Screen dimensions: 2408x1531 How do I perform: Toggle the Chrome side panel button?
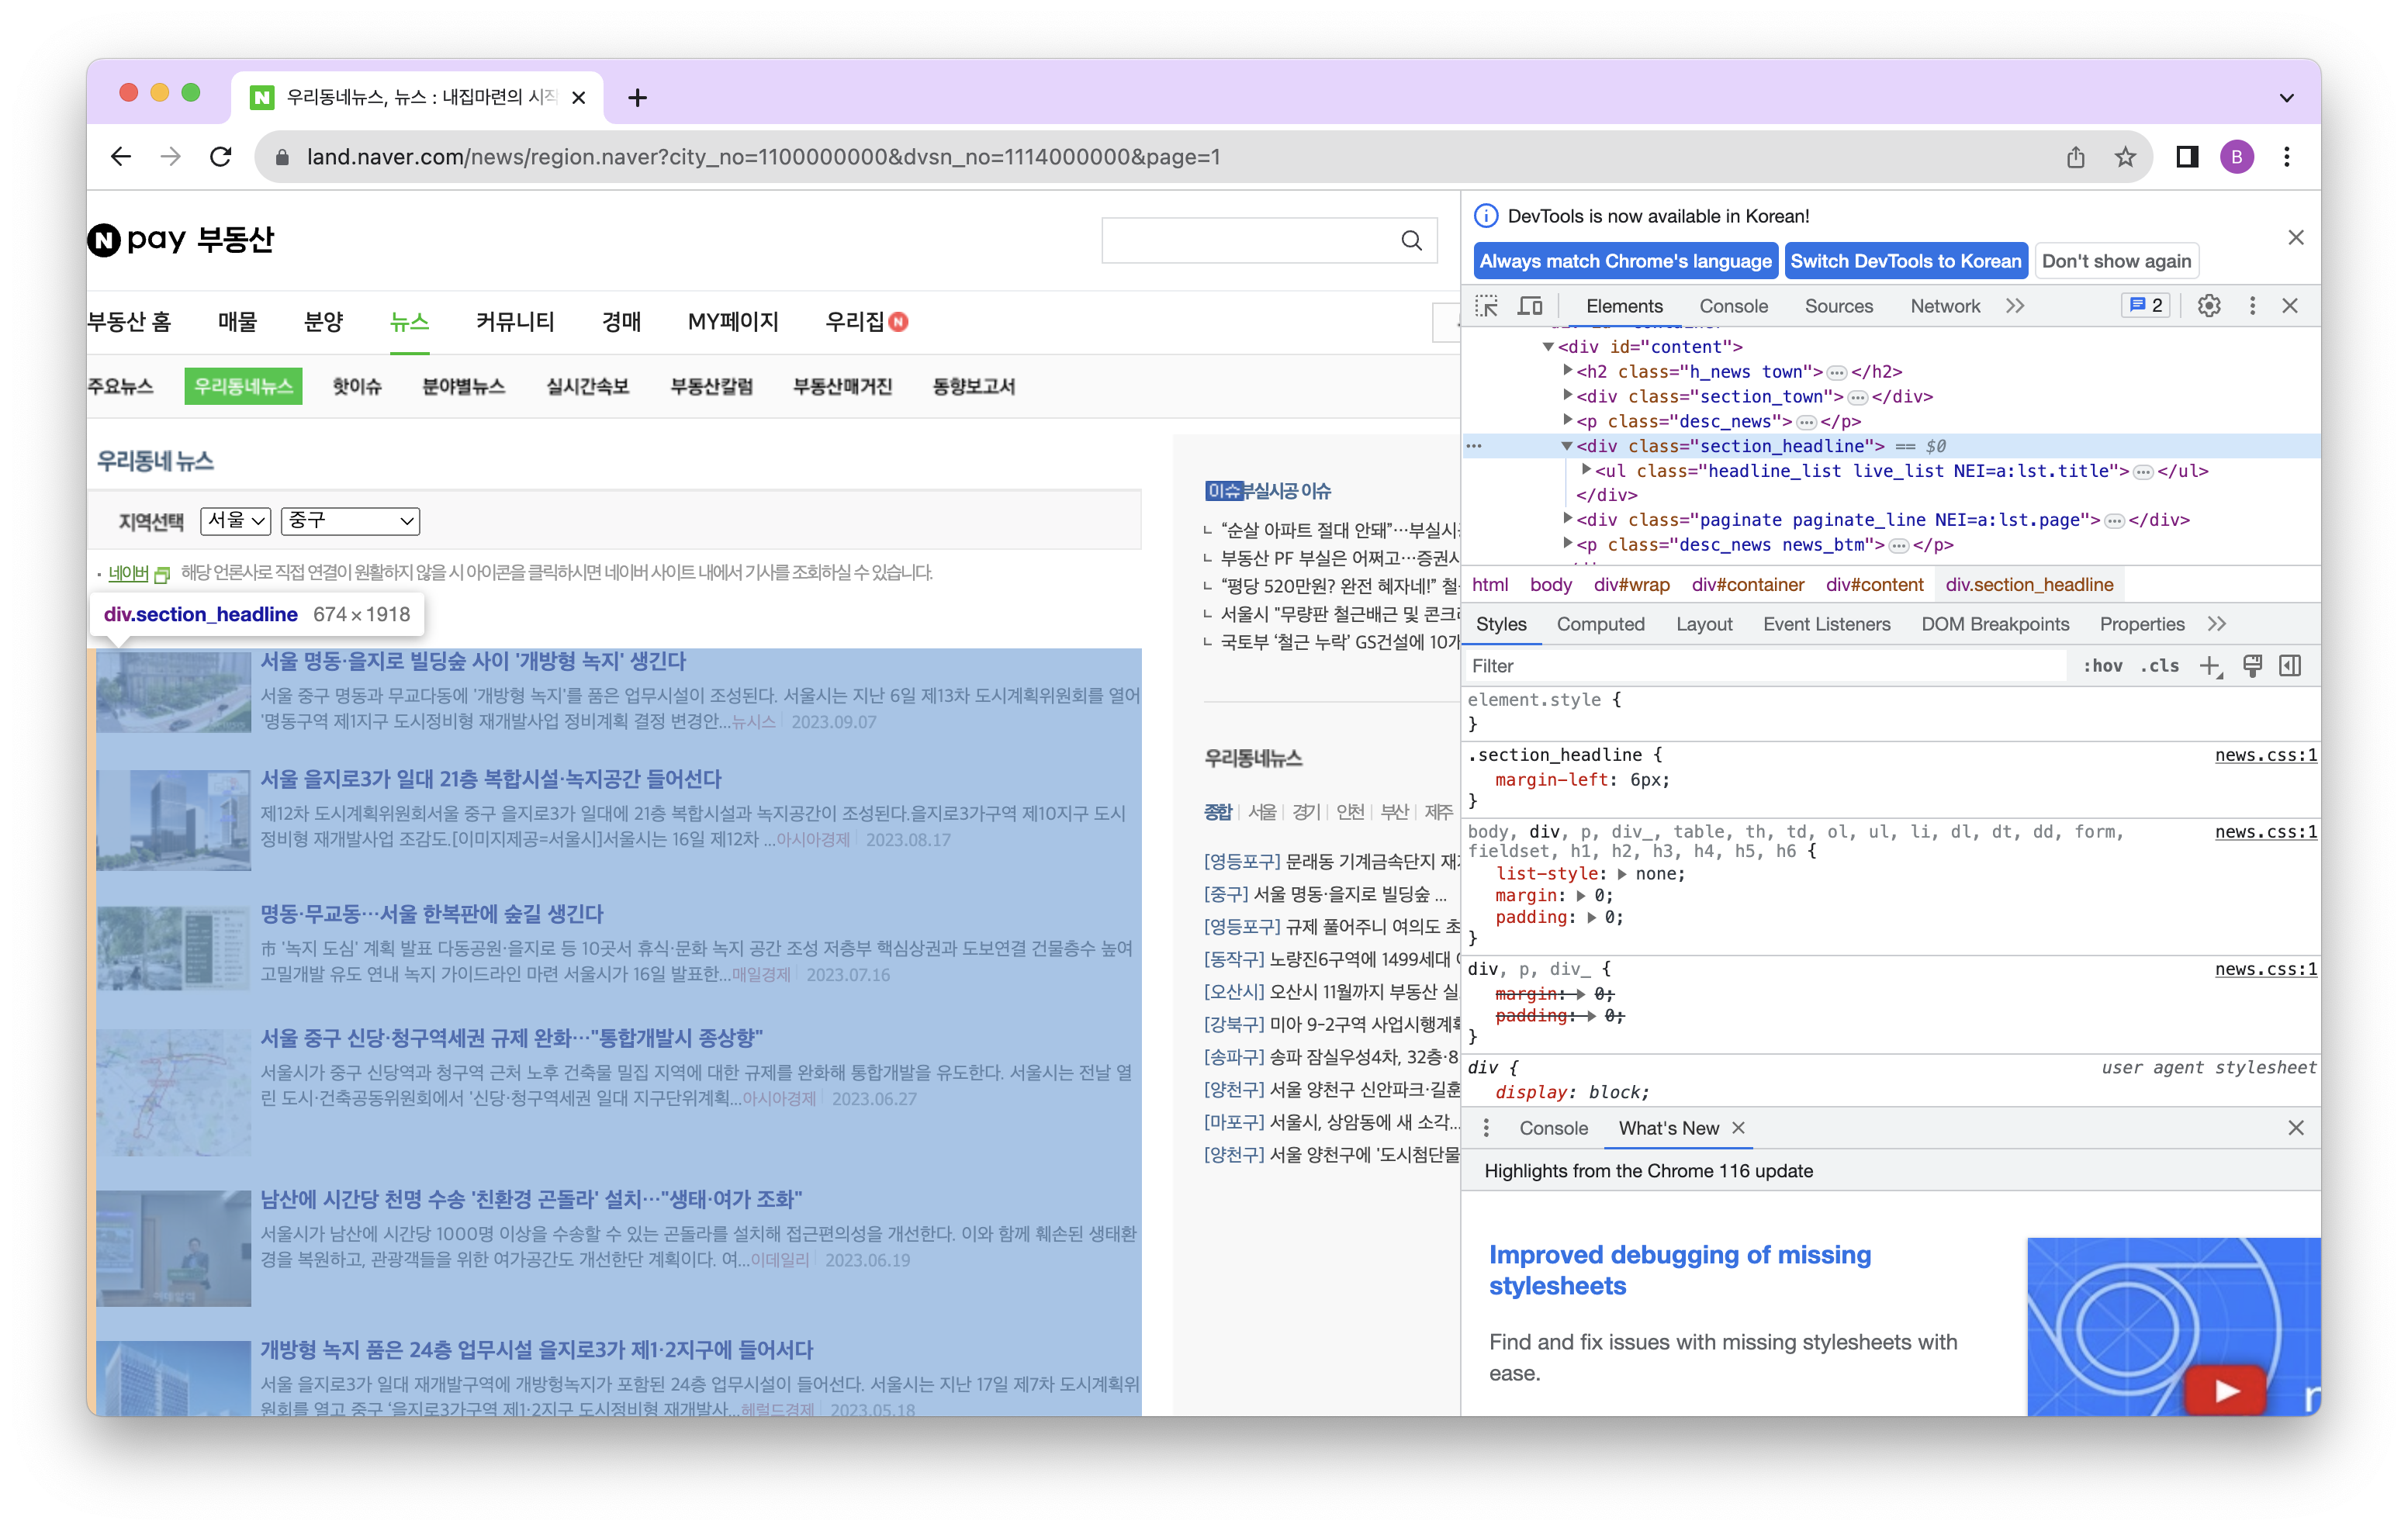2187,157
